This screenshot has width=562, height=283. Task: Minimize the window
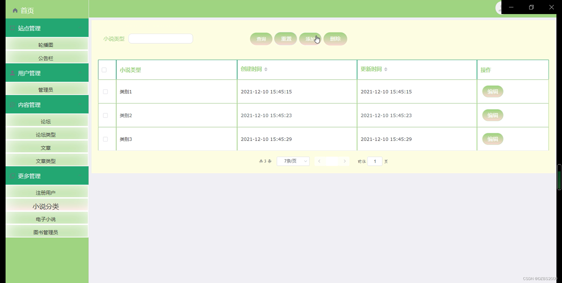point(511,7)
